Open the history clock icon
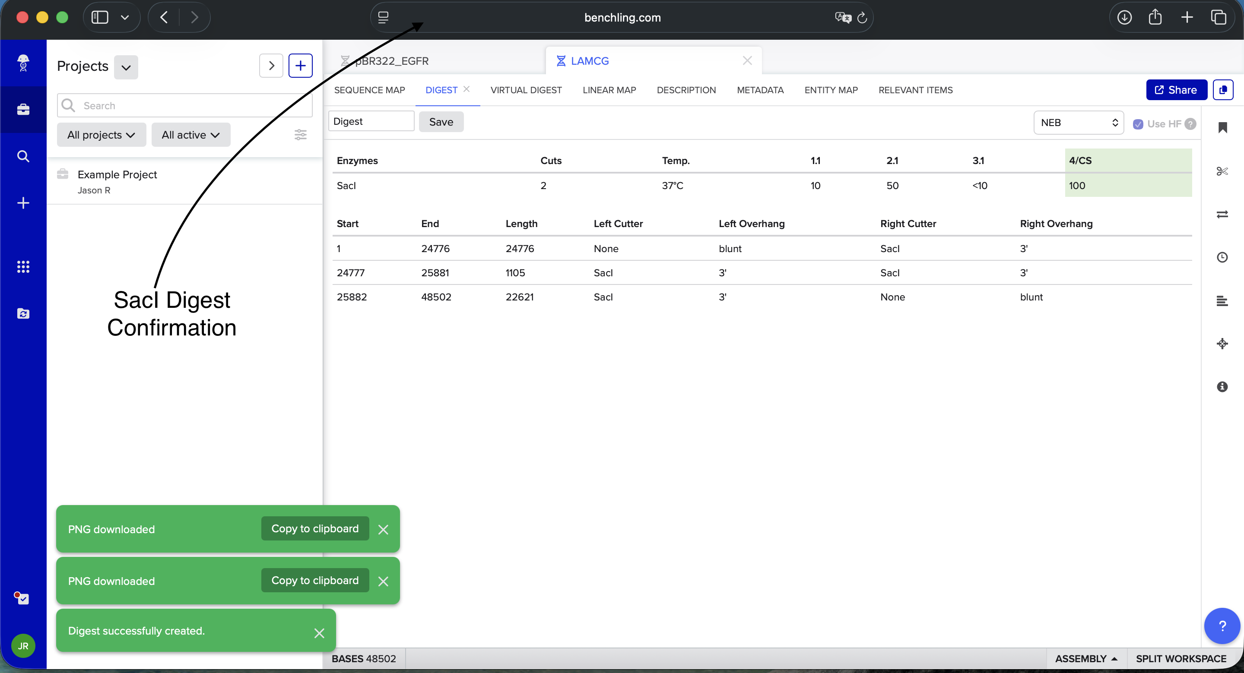This screenshot has height=673, width=1244. 1222,257
